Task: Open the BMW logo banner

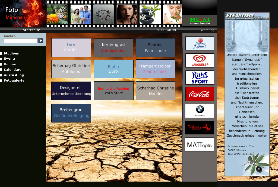Action: (200, 111)
